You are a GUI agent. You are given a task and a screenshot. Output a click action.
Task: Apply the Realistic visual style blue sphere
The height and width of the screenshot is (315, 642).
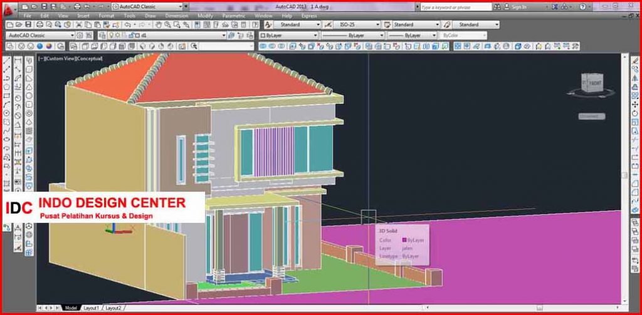pyautogui.click(x=40, y=46)
